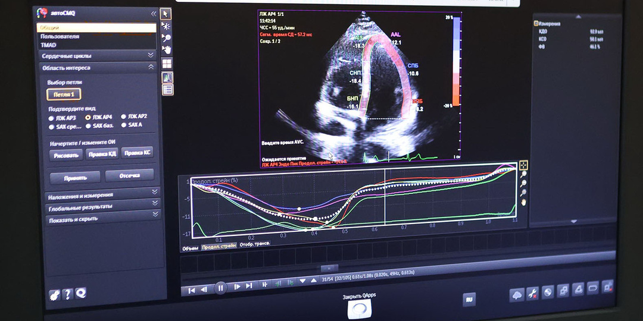
Task: Click the cloud icon in bottom toolbar
Action: point(517,294)
